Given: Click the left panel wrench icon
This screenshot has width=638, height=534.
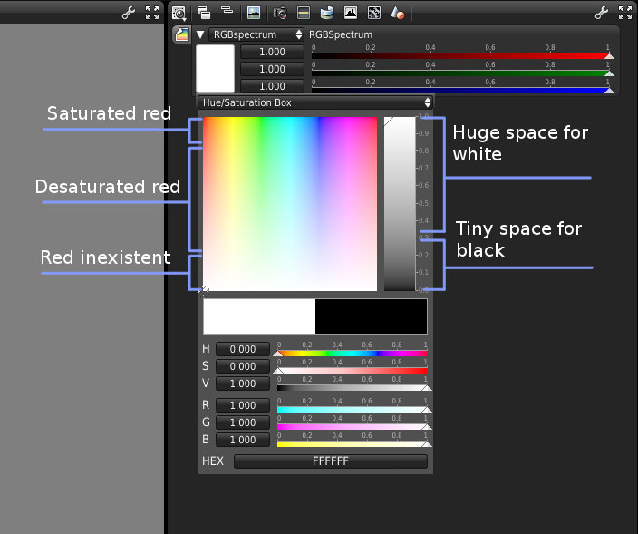Looking at the screenshot, I should coord(129,13).
